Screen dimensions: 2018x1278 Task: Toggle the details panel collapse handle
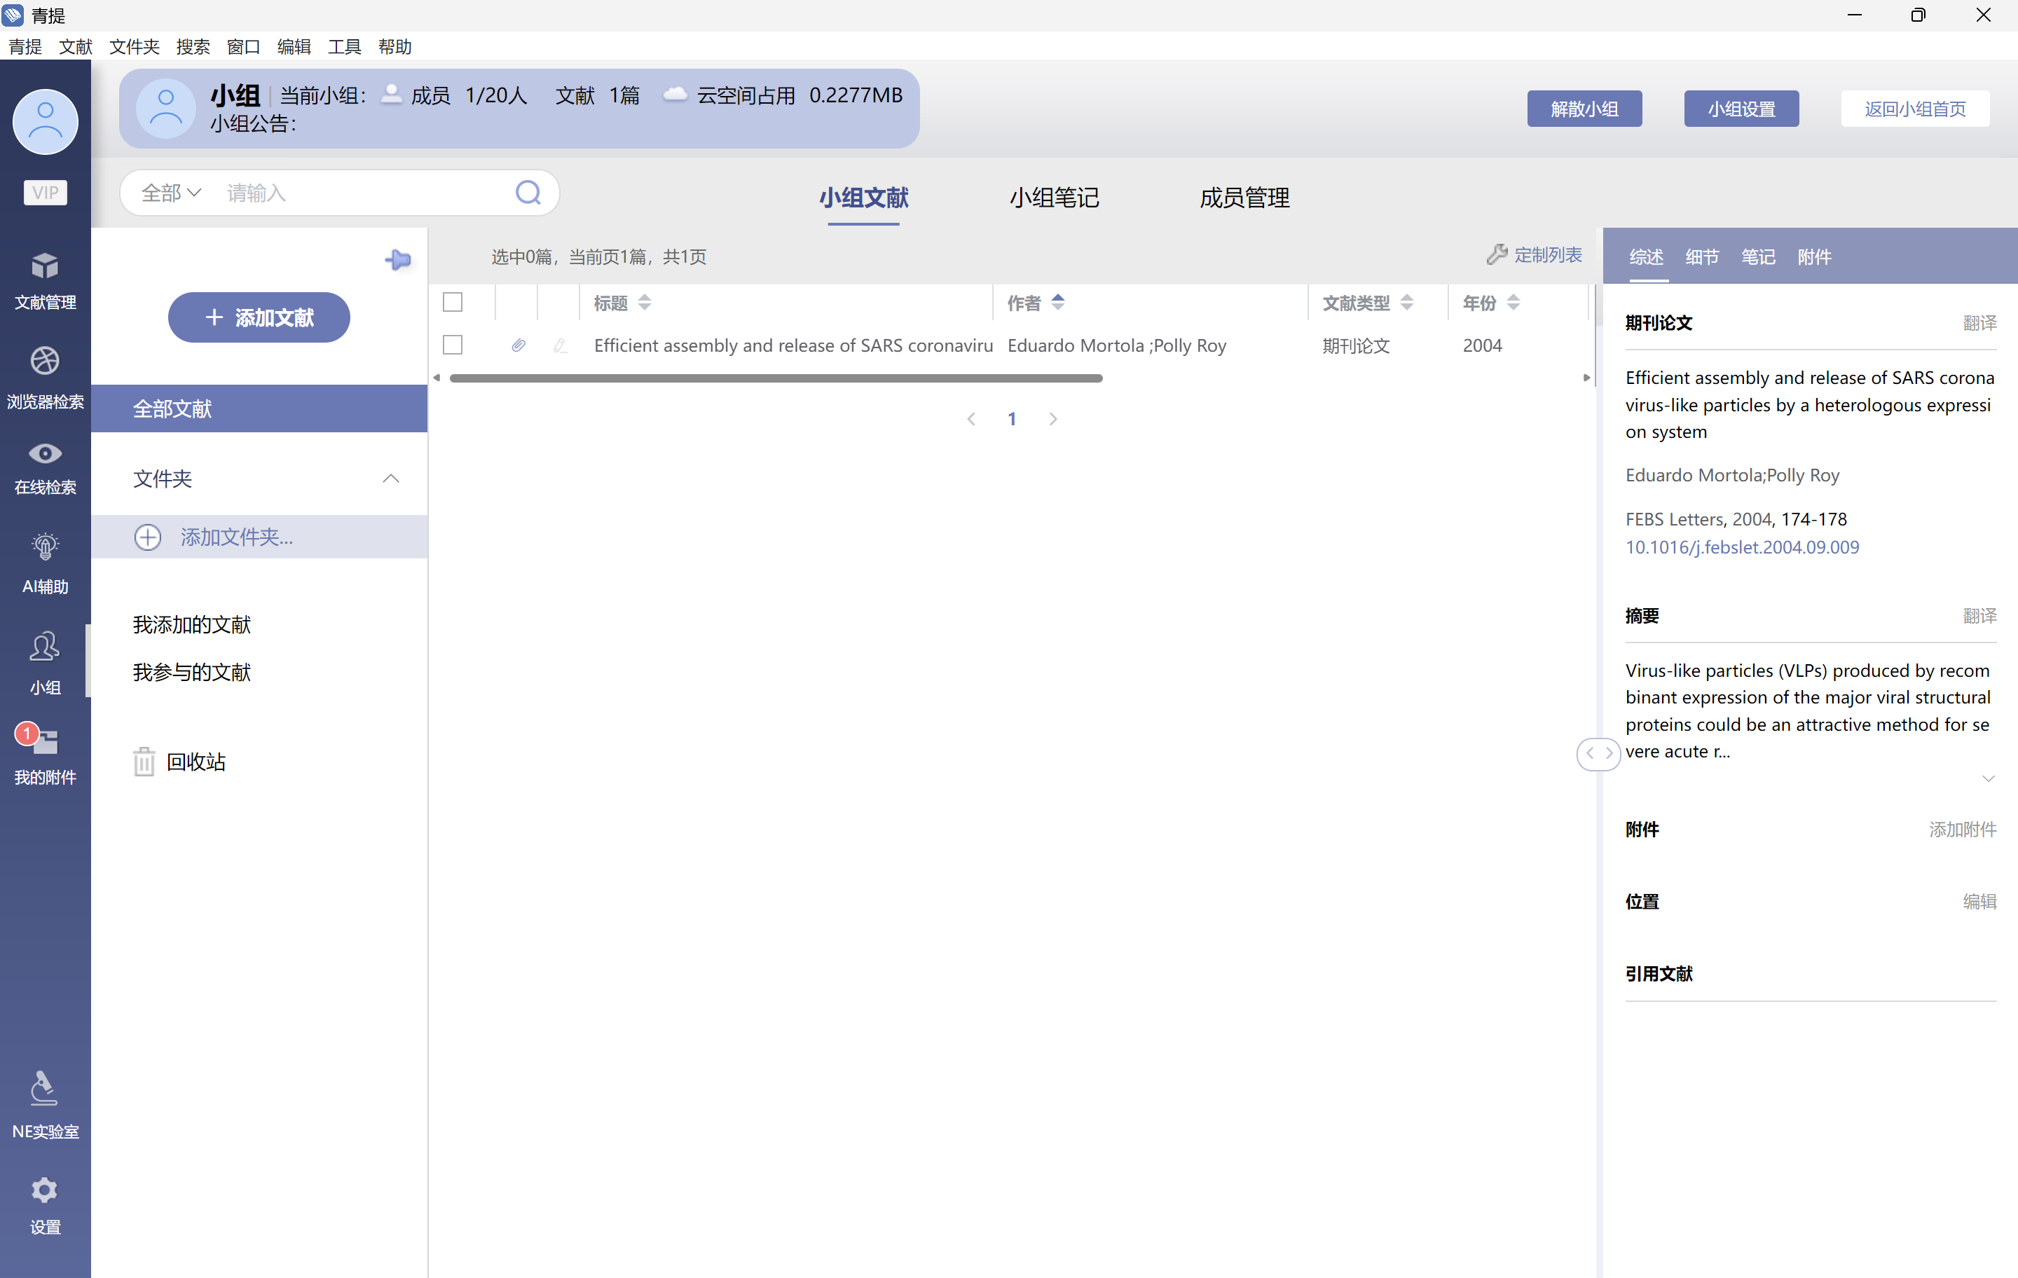(x=1598, y=753)
